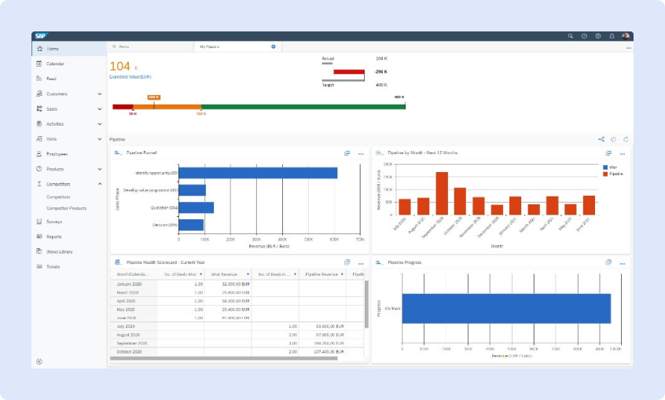Click the Employees icon in sidebar
Screen dimensions: 665x400
point(39,153)
